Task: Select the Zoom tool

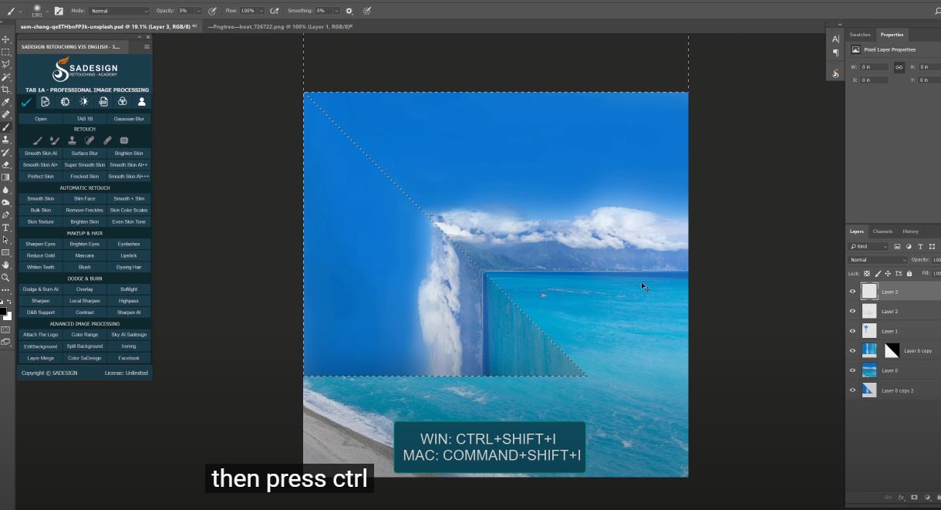Action: pyautogui.click(x=6, y=277)
